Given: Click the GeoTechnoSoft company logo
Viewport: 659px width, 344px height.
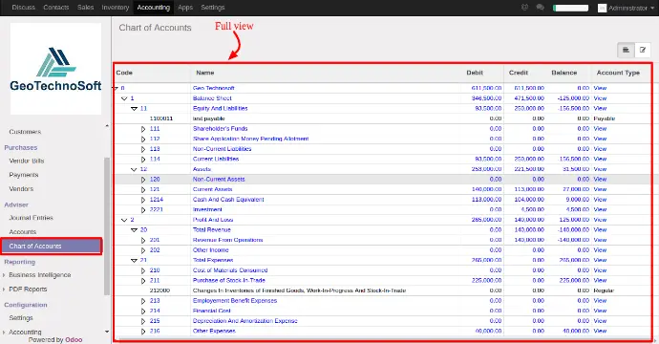Looking at the screenshot, I should (56, 69).
